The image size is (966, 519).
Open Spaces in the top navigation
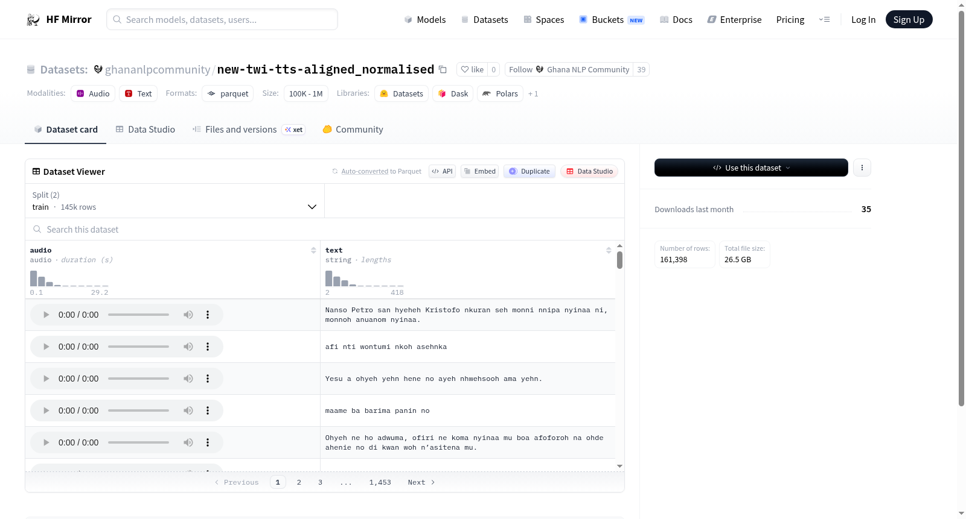point(543,19)
